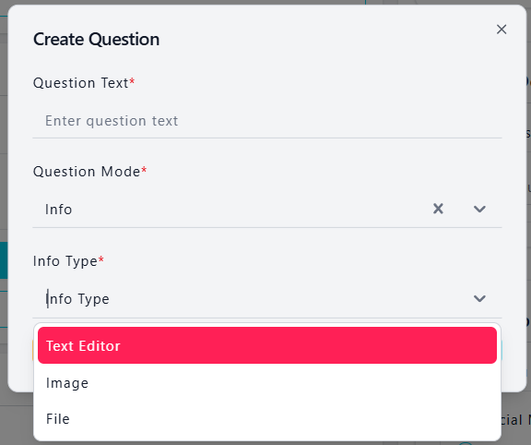Close the Create Question dialog
This screenshot has width=531, height=445.
tap(501, 30)
